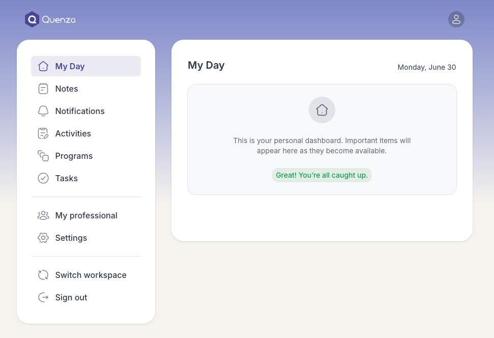The image size is (494, 338).
Task: Open the user profile avatar icon
Action: pos(456,19)
